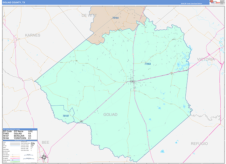This screenshot has width=226, height=164.
Task: Select the 'DE WITT' county label
Action: (89, 15)
